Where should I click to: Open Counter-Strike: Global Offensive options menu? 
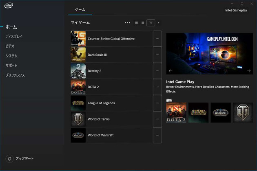(157, 39)
